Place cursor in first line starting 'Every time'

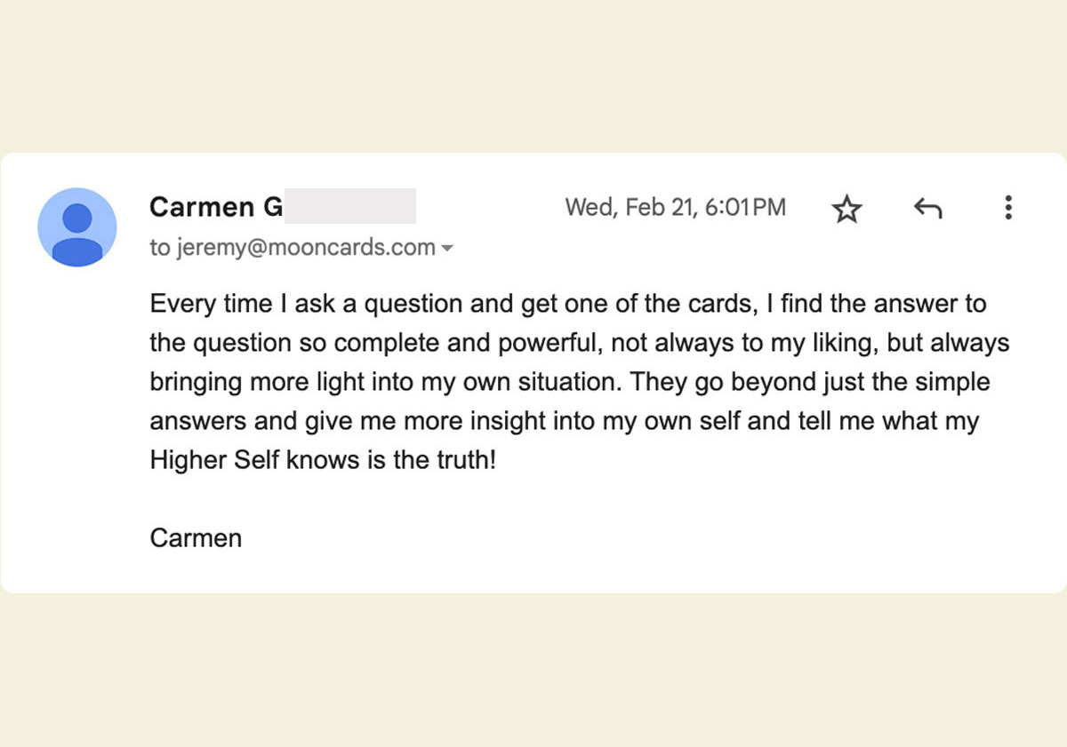coord(567,304)
